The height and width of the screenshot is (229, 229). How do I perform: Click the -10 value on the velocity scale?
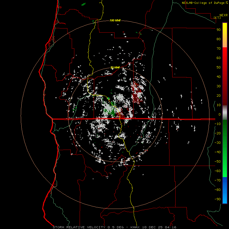click(218, 124)
